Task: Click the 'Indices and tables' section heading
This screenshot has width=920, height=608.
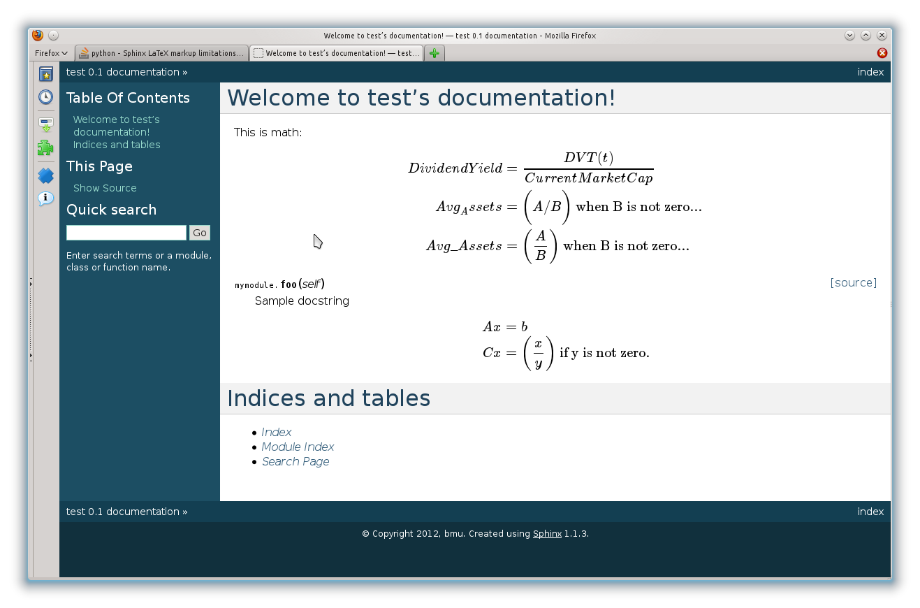Action: pyautogui.click(x=328, y=398)
